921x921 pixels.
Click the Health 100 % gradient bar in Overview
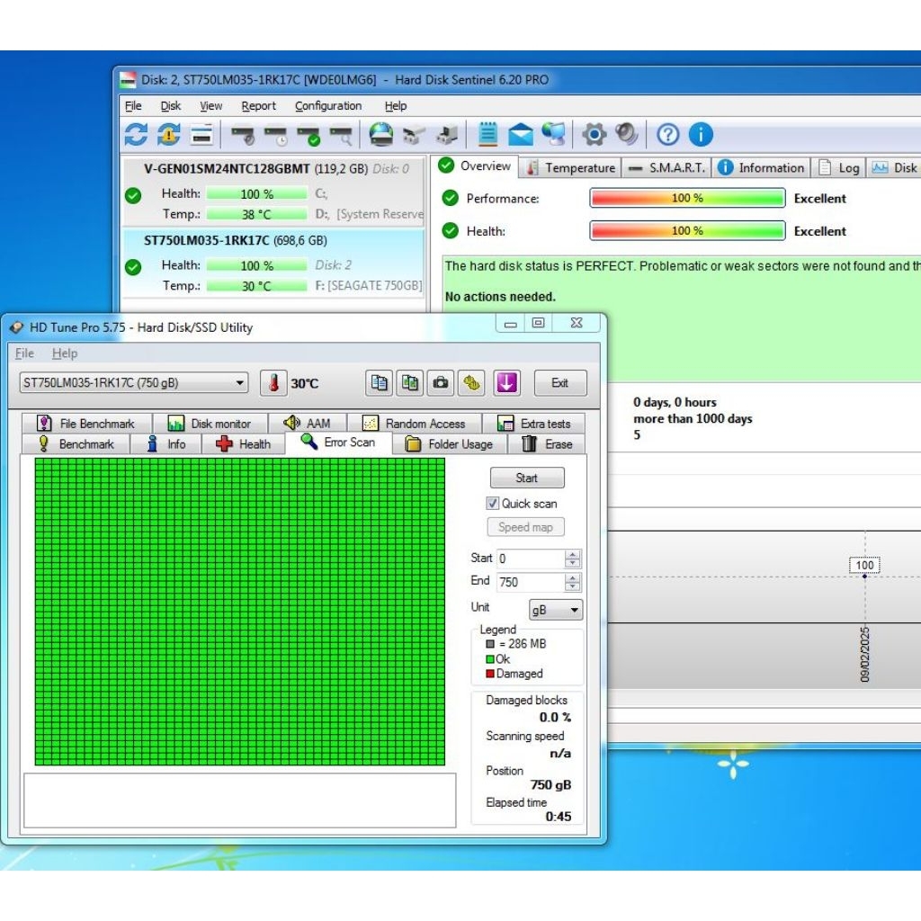(x=687, y=231)
